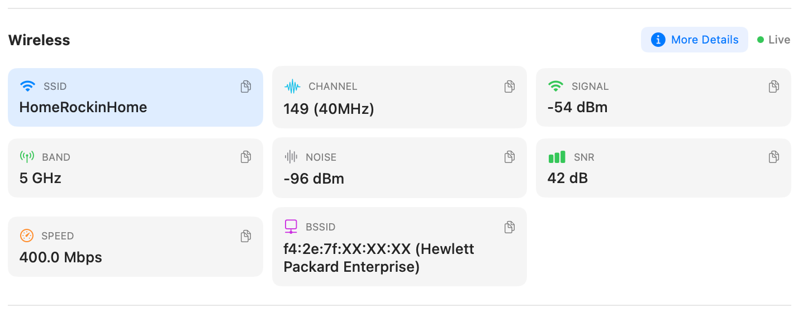Image resolution: width=798 pixels, height=317 pixels.
Task: Copy the BSSID value
Action: click(510, 227)
